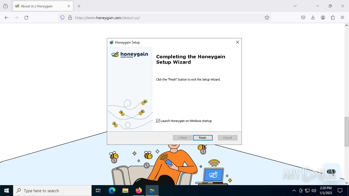This screenshot has height=196, width=349.
Task: Open Firefox application hamburger menu
Action: pyautogui.click(x=342, y=18)
